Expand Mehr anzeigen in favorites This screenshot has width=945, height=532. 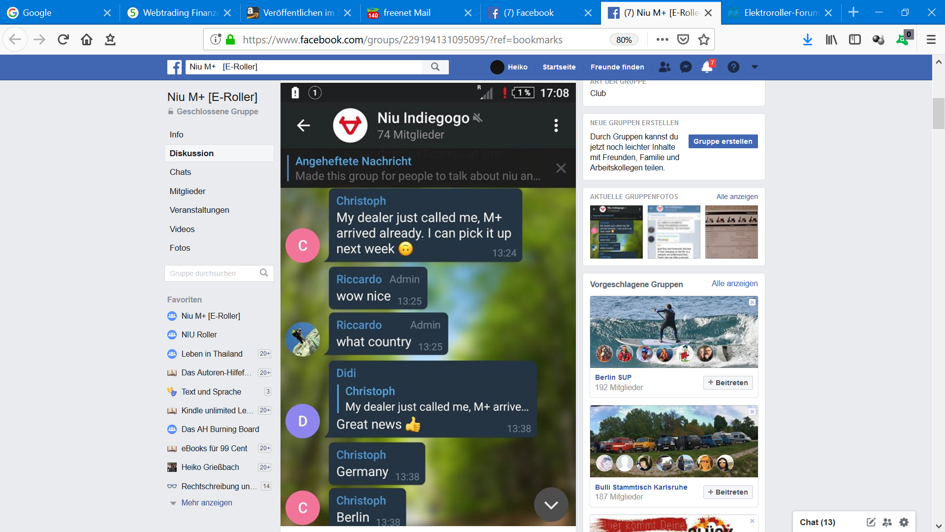[206, 503]
